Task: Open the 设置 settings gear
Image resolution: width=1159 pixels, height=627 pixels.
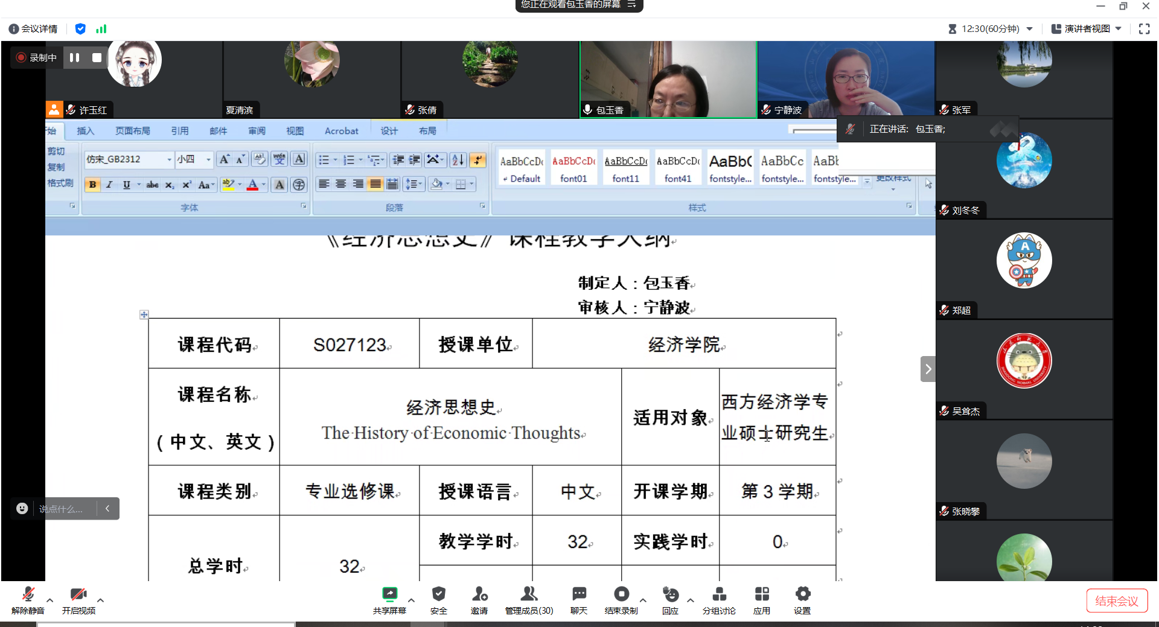Action: pos(802,595)
